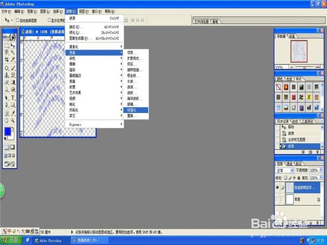
Task: Select the Path Selection tool
Action: (7, 98)
